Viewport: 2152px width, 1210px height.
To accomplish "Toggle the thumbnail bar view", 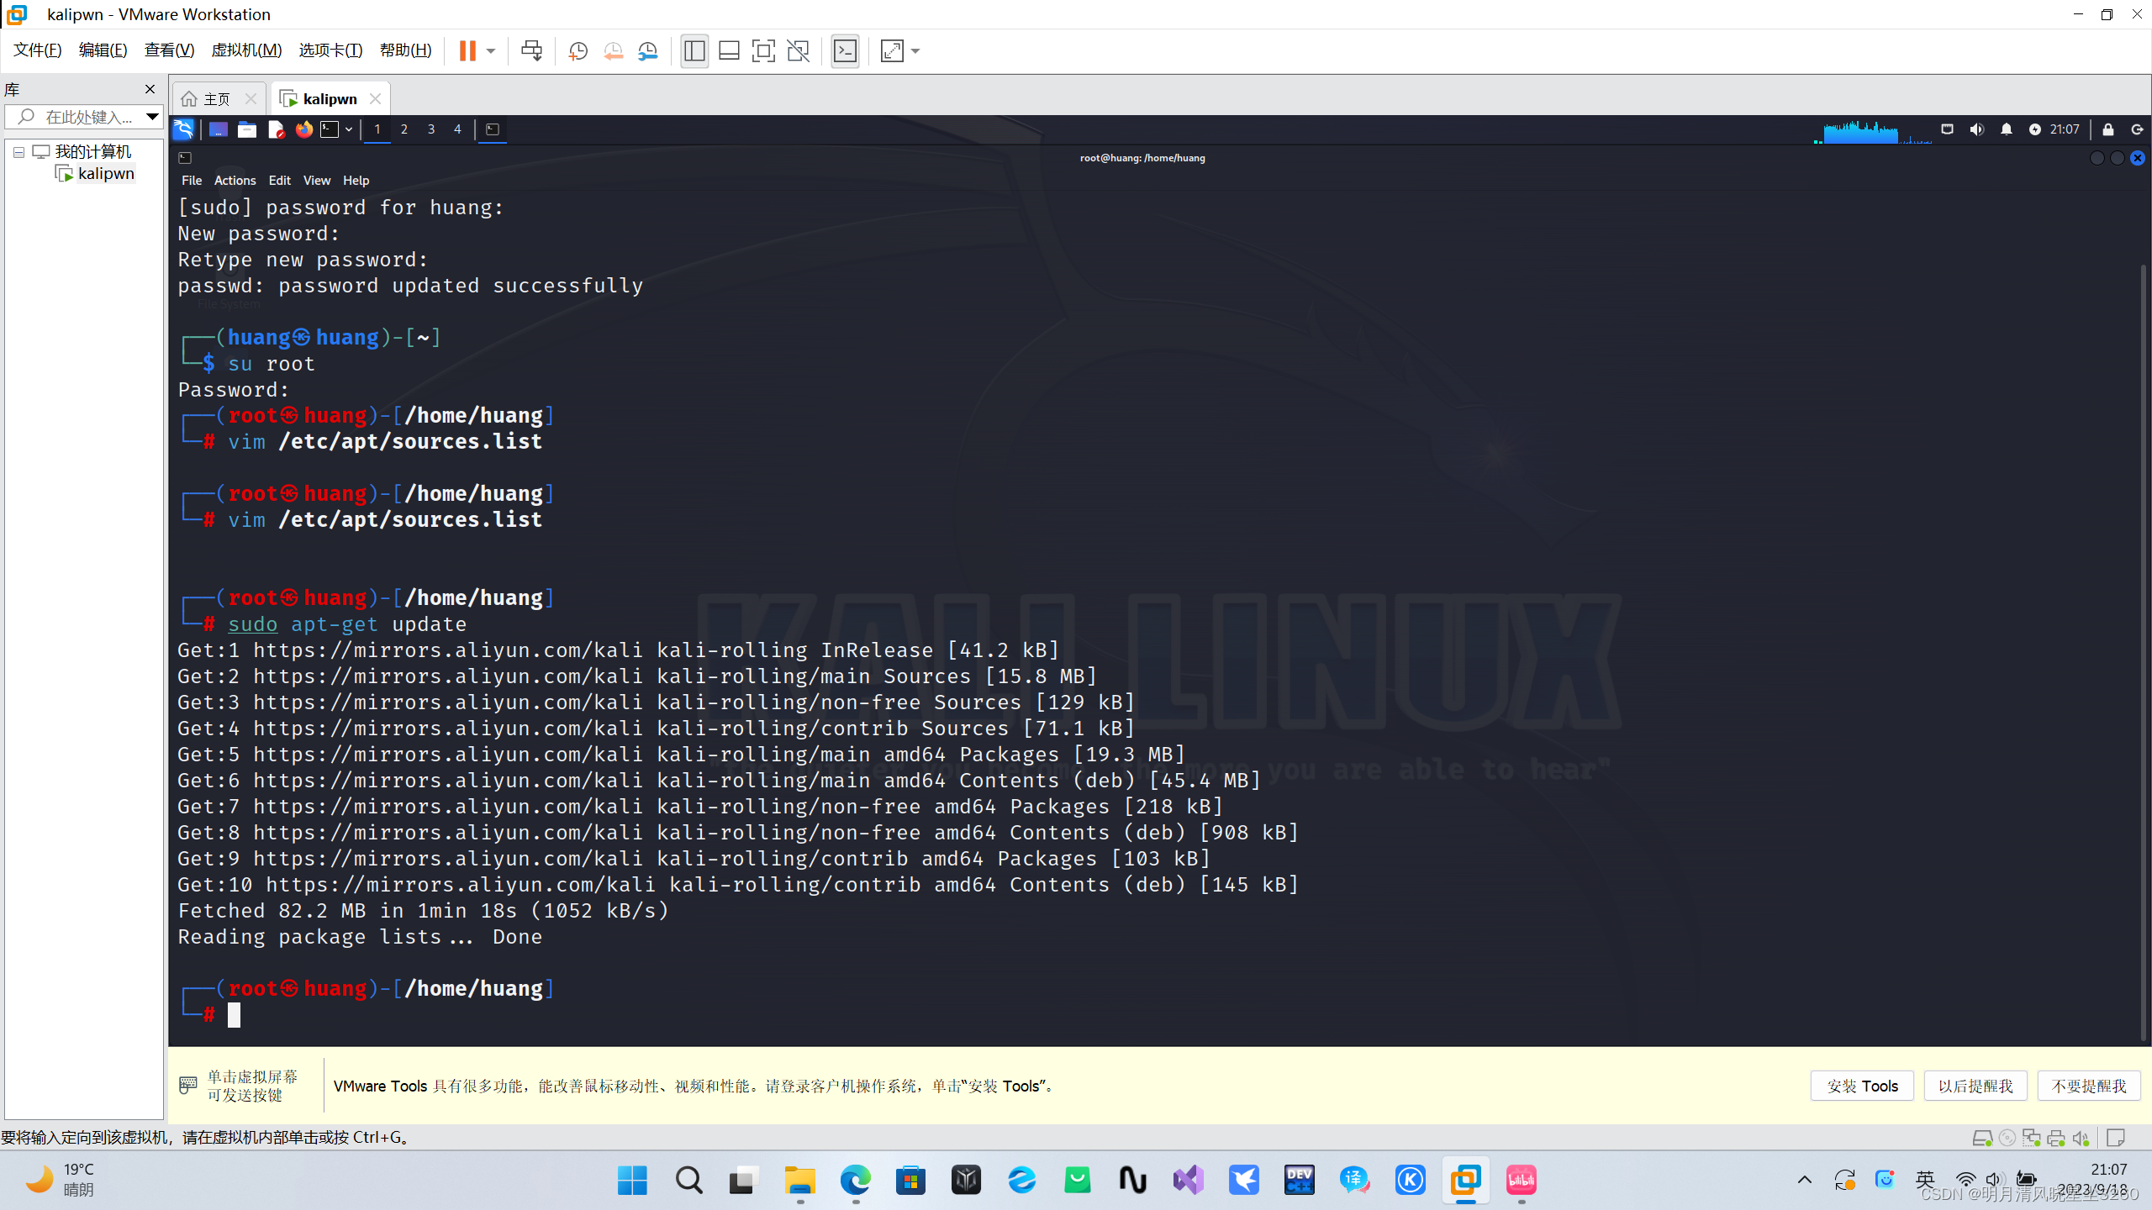I will click(x=729, y=51).
